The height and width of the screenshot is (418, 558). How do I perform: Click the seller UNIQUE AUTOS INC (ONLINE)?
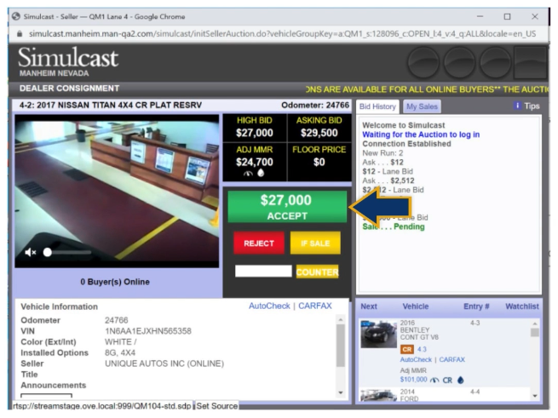point(164,364)
